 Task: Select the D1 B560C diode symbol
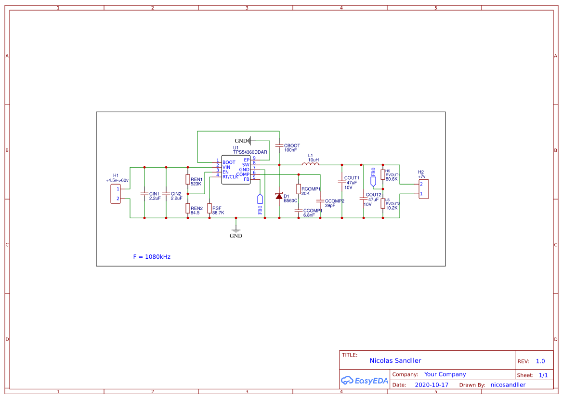280,197
